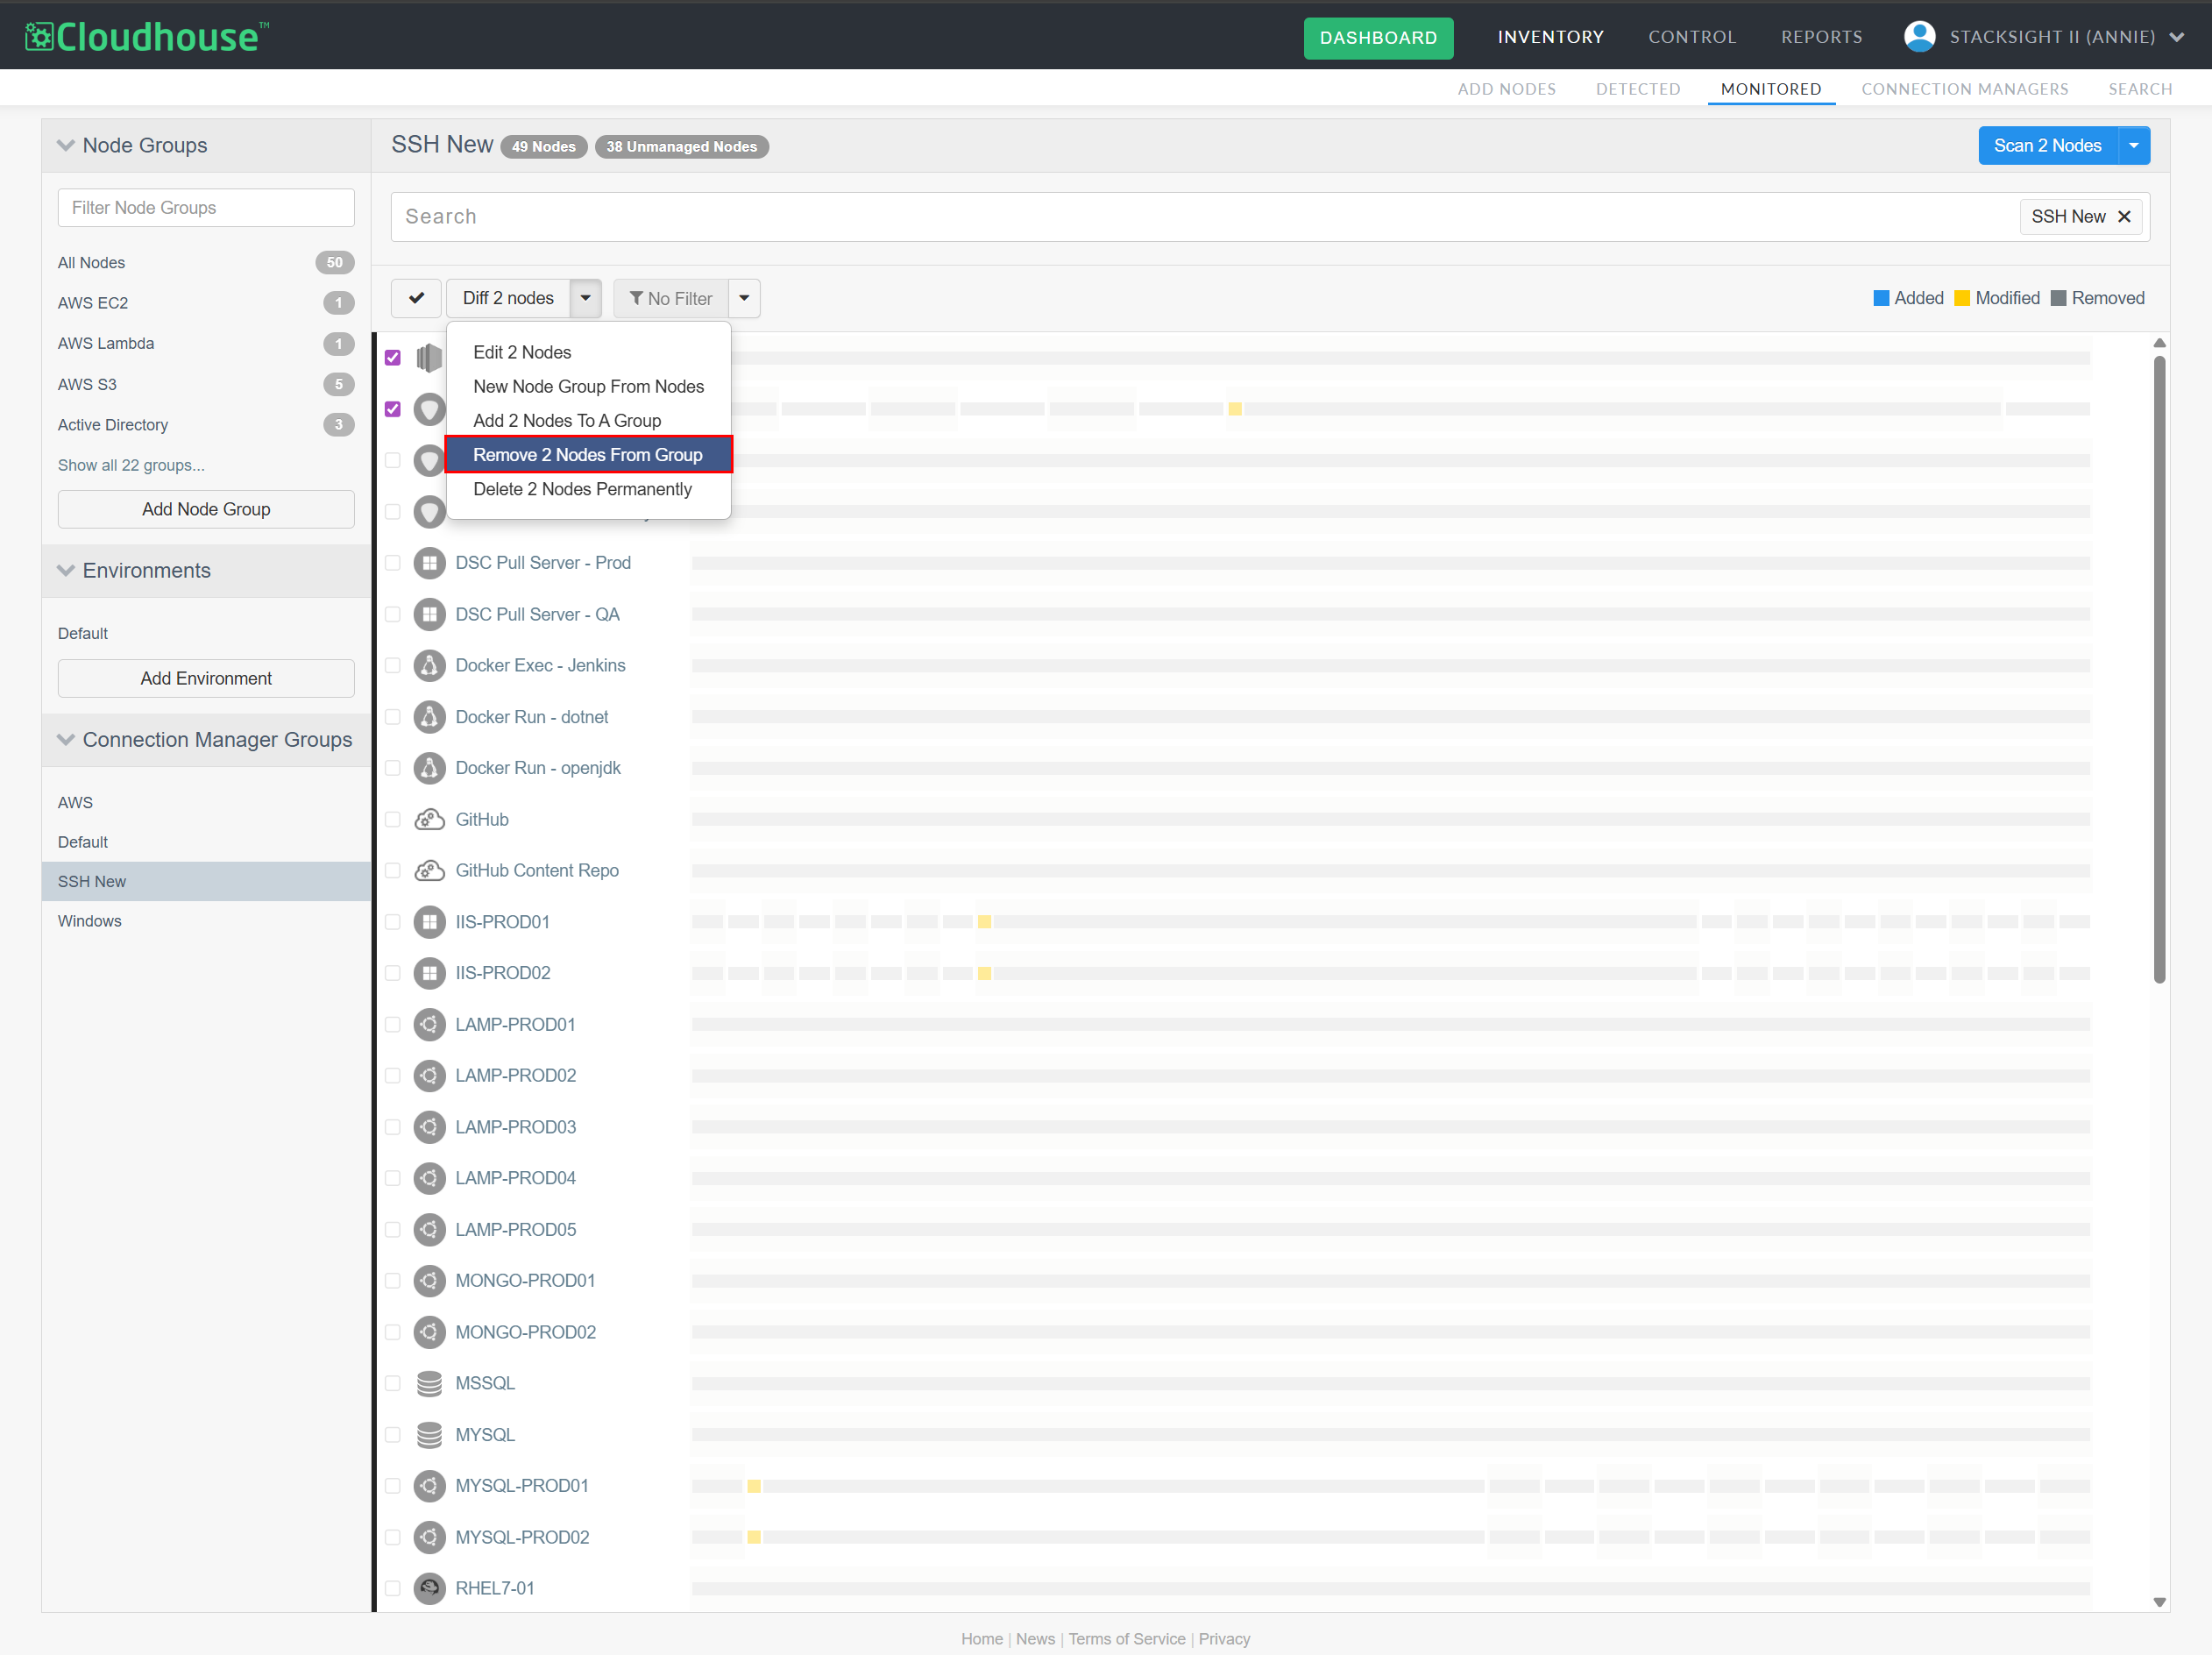Click the blue Added legend swatch

1881,298
